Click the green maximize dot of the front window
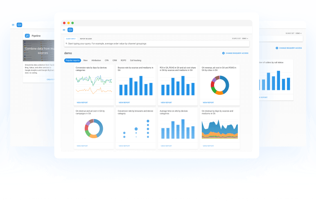Screen dimensions: 316x201 tap(72, 23)
